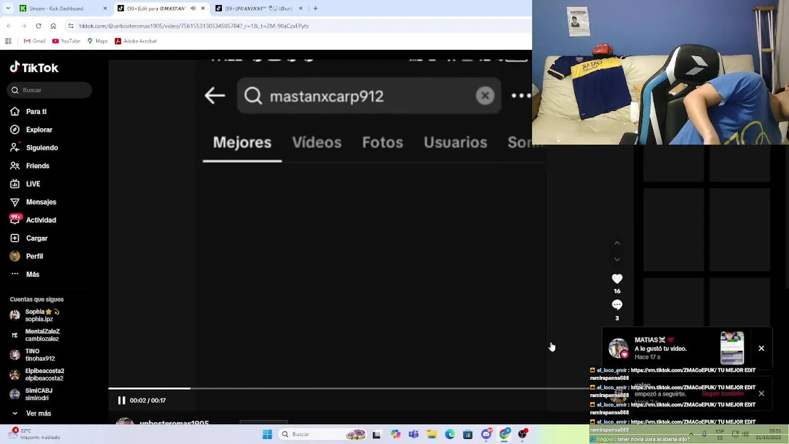
Task: Open the Actividad notifications
Action: (x=33, y=220)
